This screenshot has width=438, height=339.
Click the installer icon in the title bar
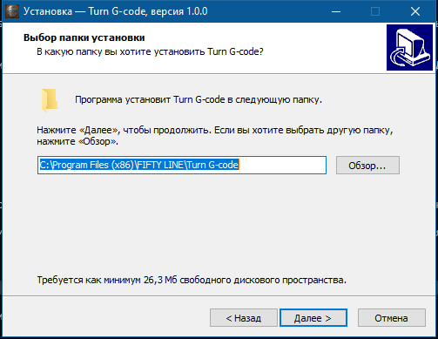[x=12, y=11]
